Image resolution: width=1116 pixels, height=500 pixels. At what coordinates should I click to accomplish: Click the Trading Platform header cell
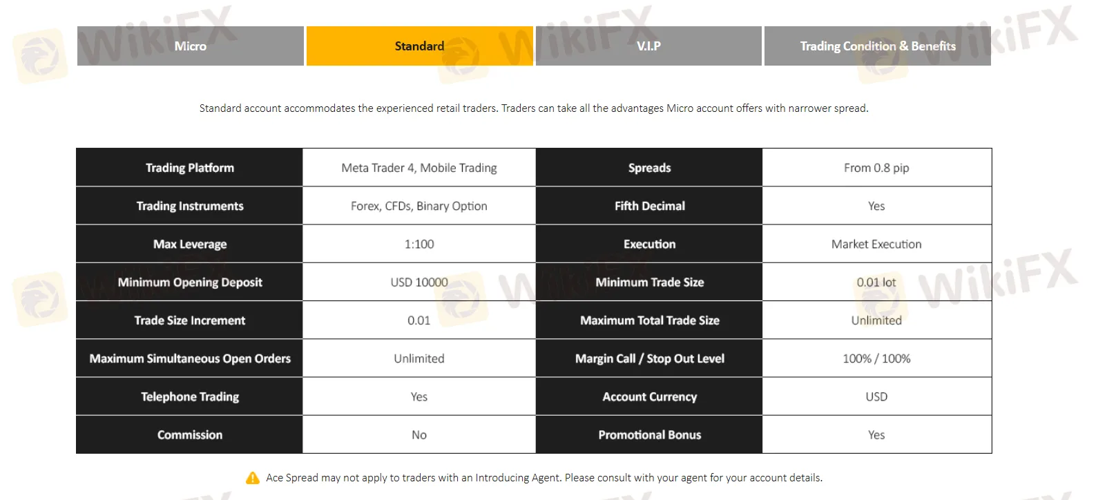(190, 168)
